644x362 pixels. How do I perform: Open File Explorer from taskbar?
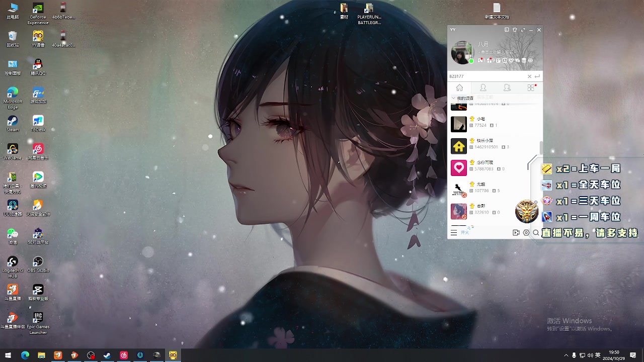point(41,355)
